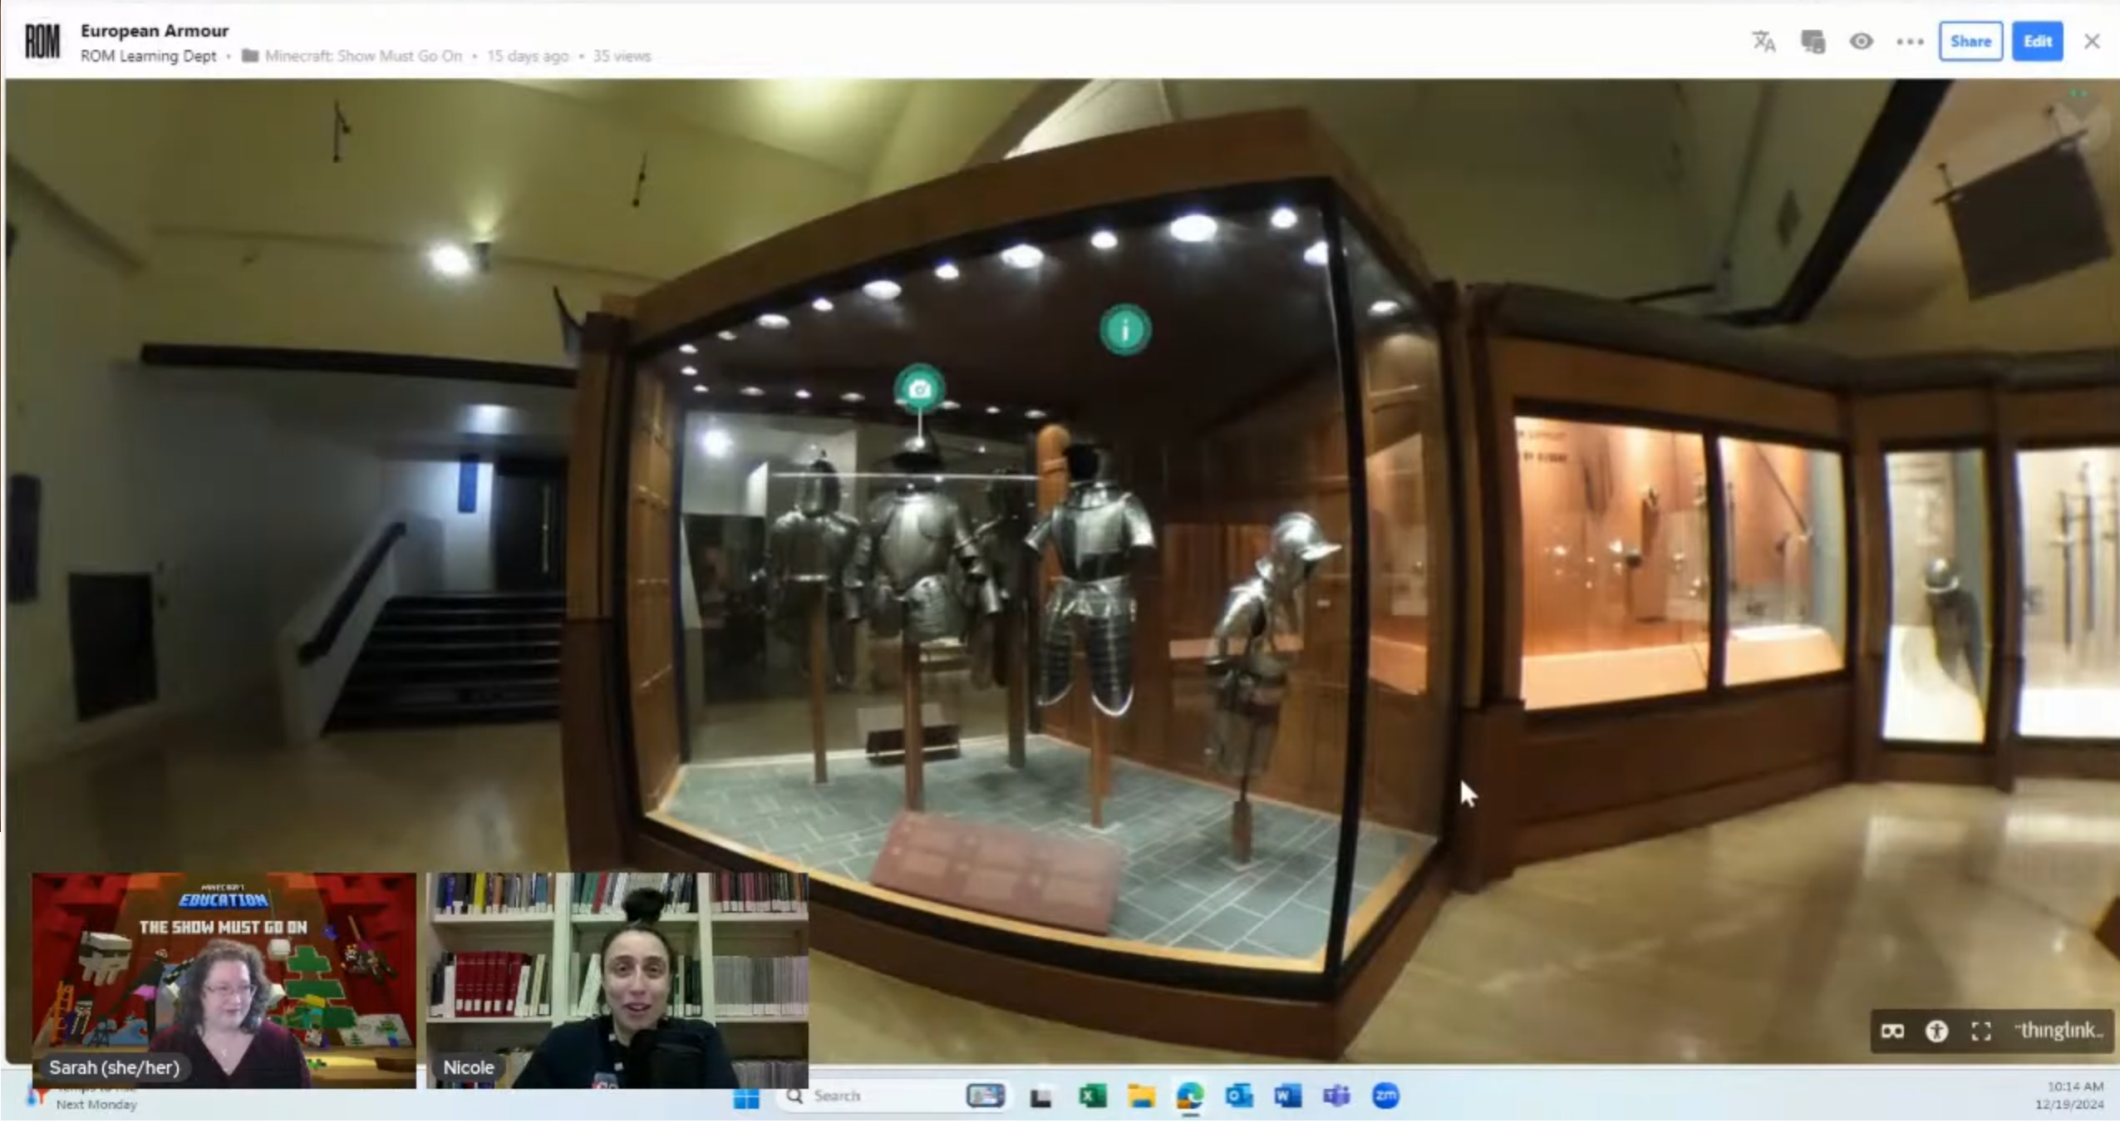
Task: Open the green info hotspot tag
Action: (x=1125, y=330)
